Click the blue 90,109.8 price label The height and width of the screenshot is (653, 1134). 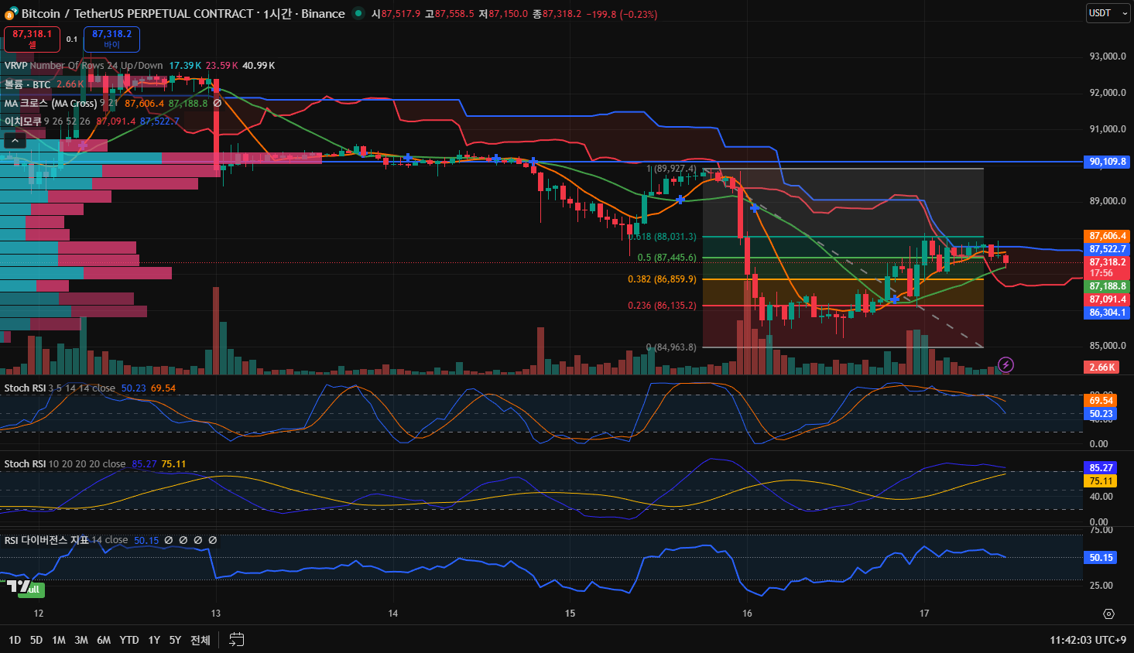click(x=1108, y=162)
